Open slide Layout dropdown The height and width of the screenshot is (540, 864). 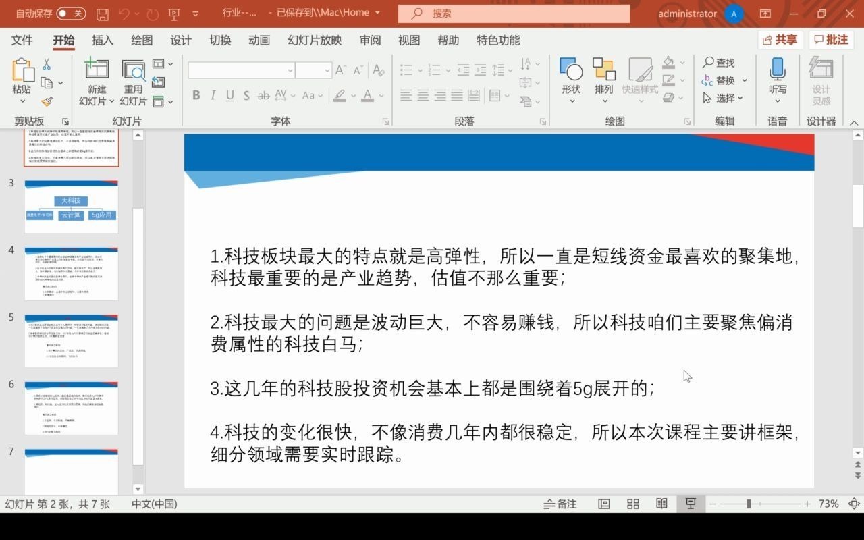[163, 64]
